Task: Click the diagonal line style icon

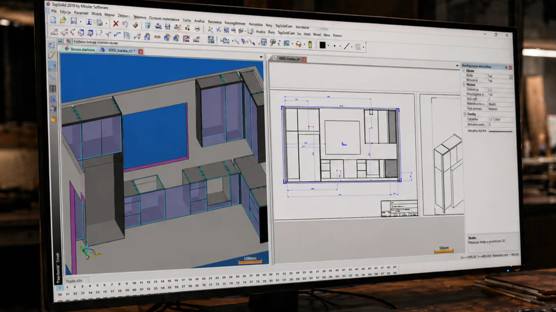Action: click(347, 46)
